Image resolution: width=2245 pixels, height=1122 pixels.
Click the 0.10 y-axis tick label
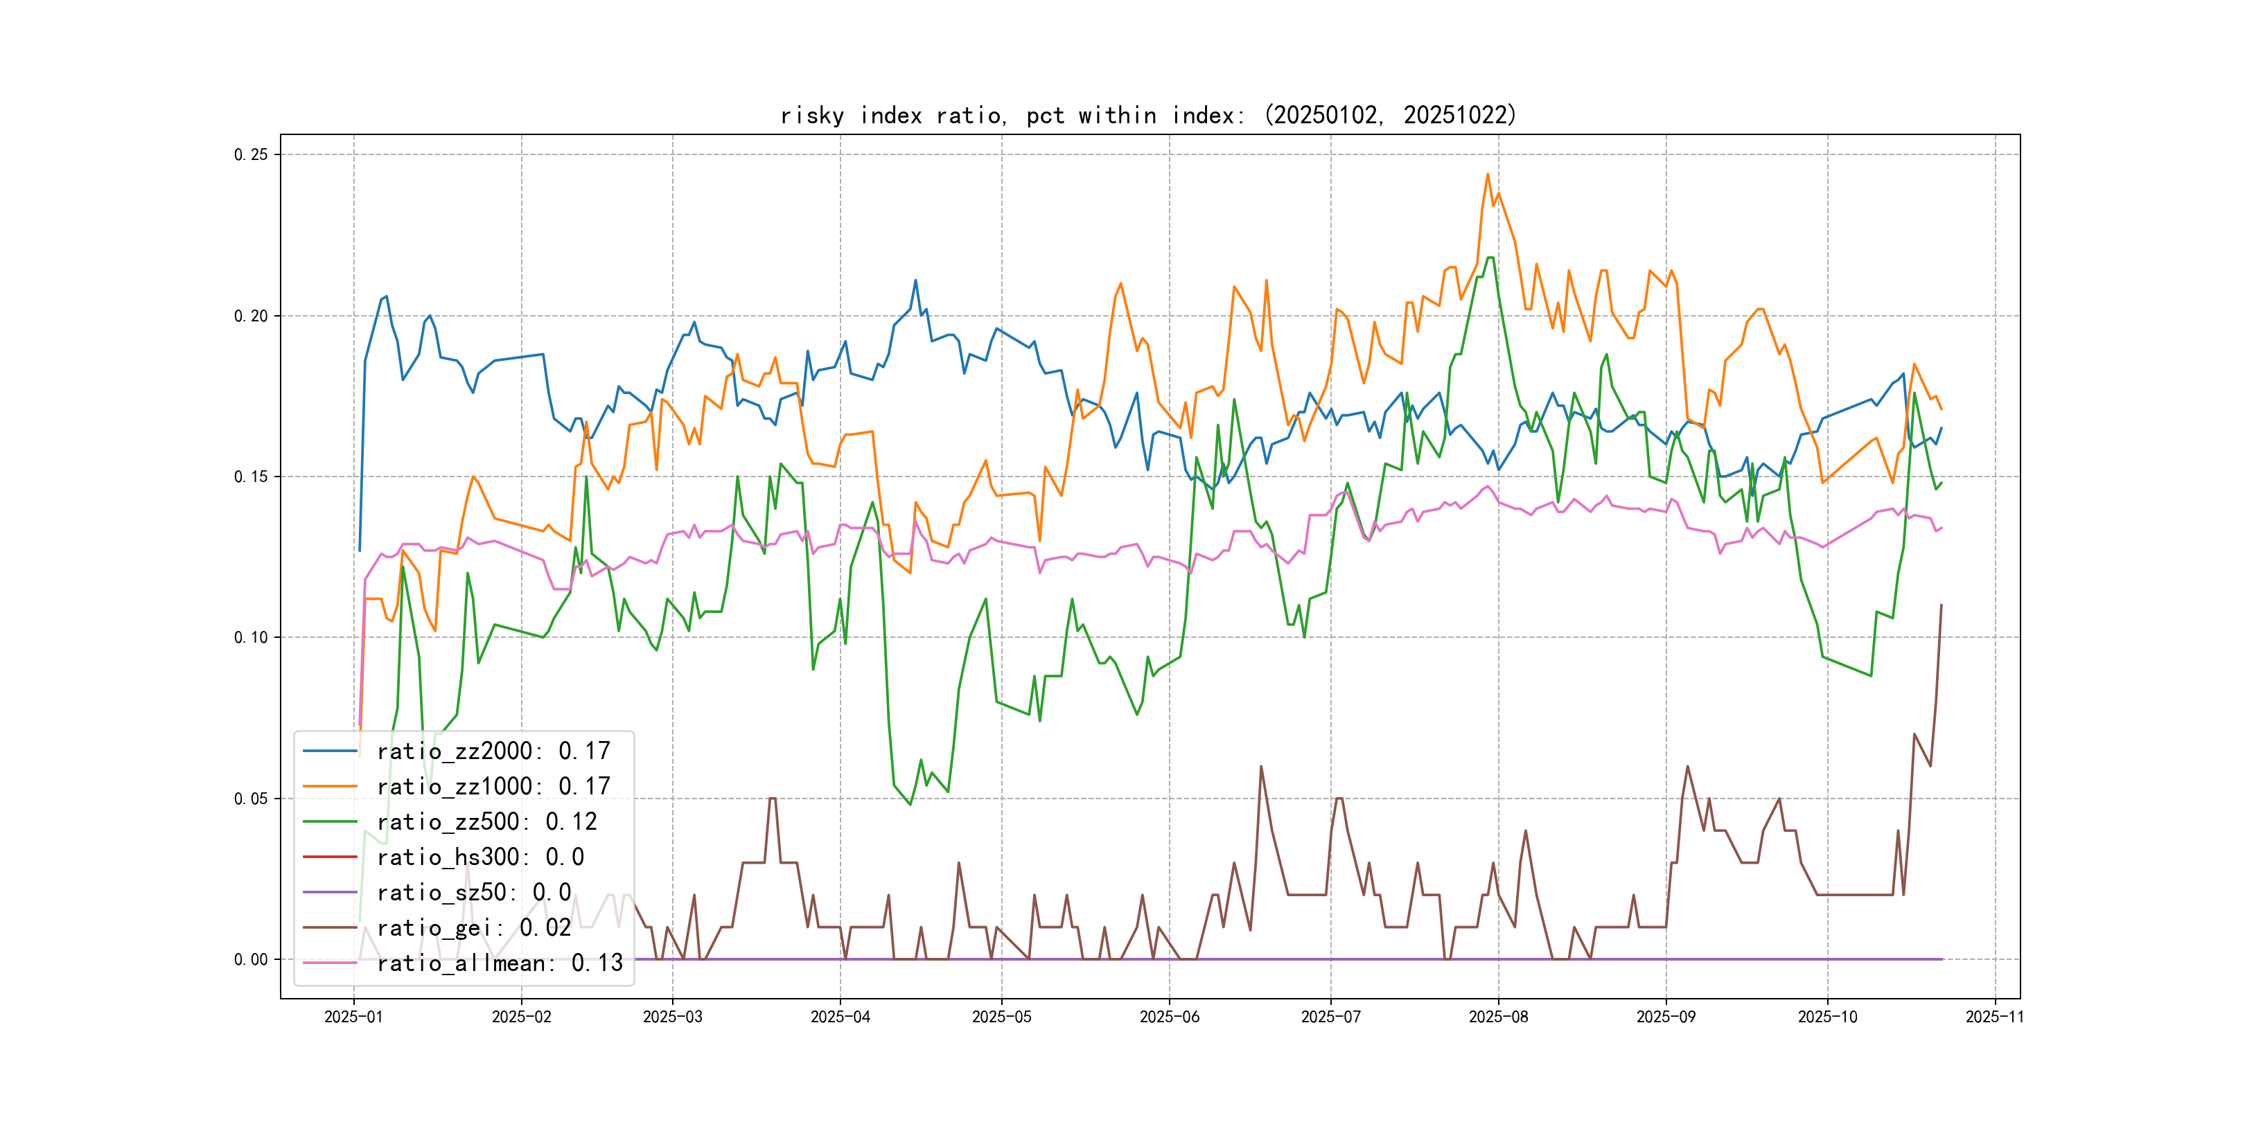[x=251, y=638]
